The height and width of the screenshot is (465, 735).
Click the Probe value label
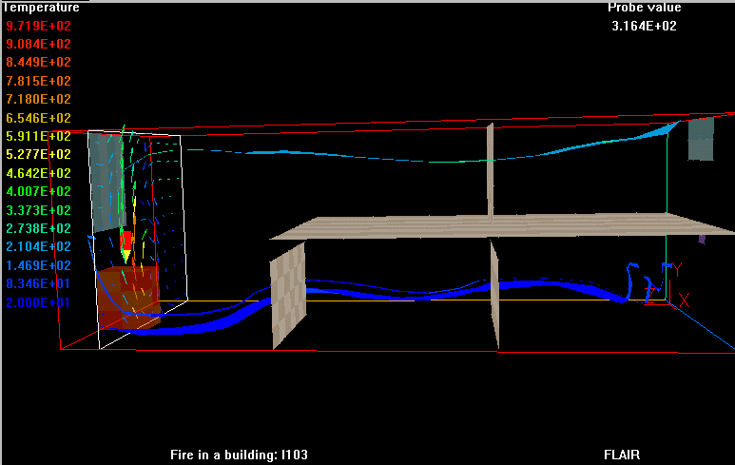tap(644, 8)
